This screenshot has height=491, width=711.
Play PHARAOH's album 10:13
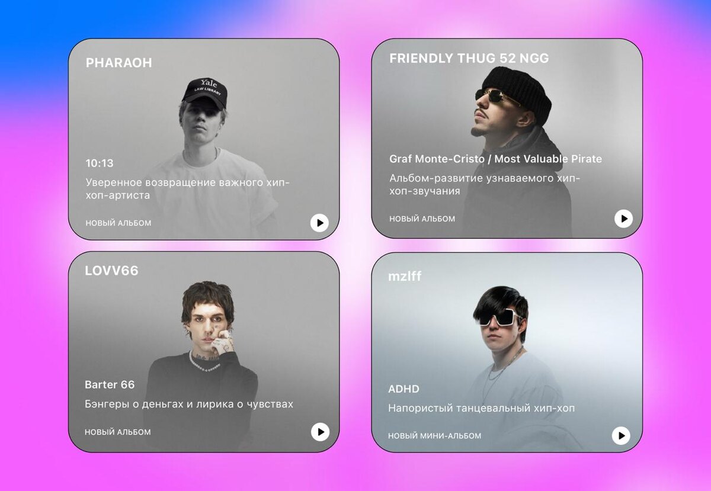click(x=319, y=223)
